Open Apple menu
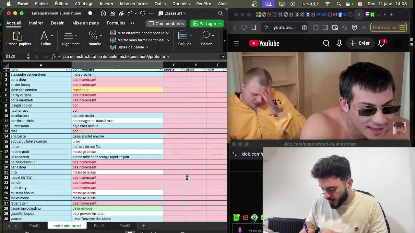Image resolution: width=415 pixels, height=233 pixels. click(x=9, y=4)
